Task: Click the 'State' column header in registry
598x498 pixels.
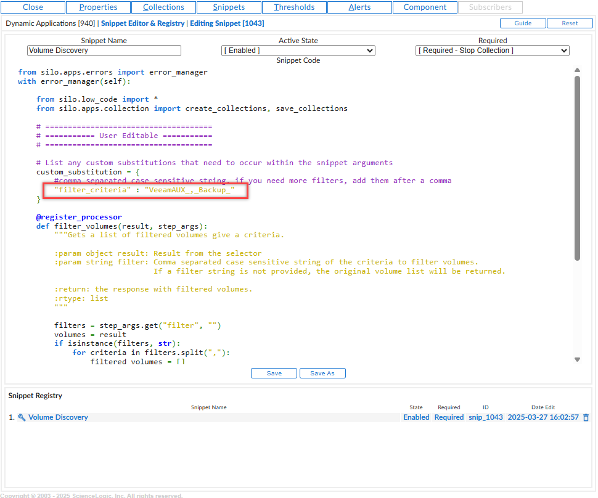Action: 416,407
